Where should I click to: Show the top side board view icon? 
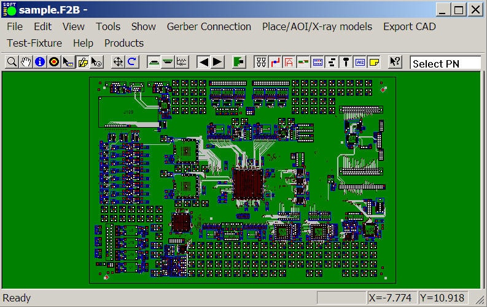tap(154, 62)
